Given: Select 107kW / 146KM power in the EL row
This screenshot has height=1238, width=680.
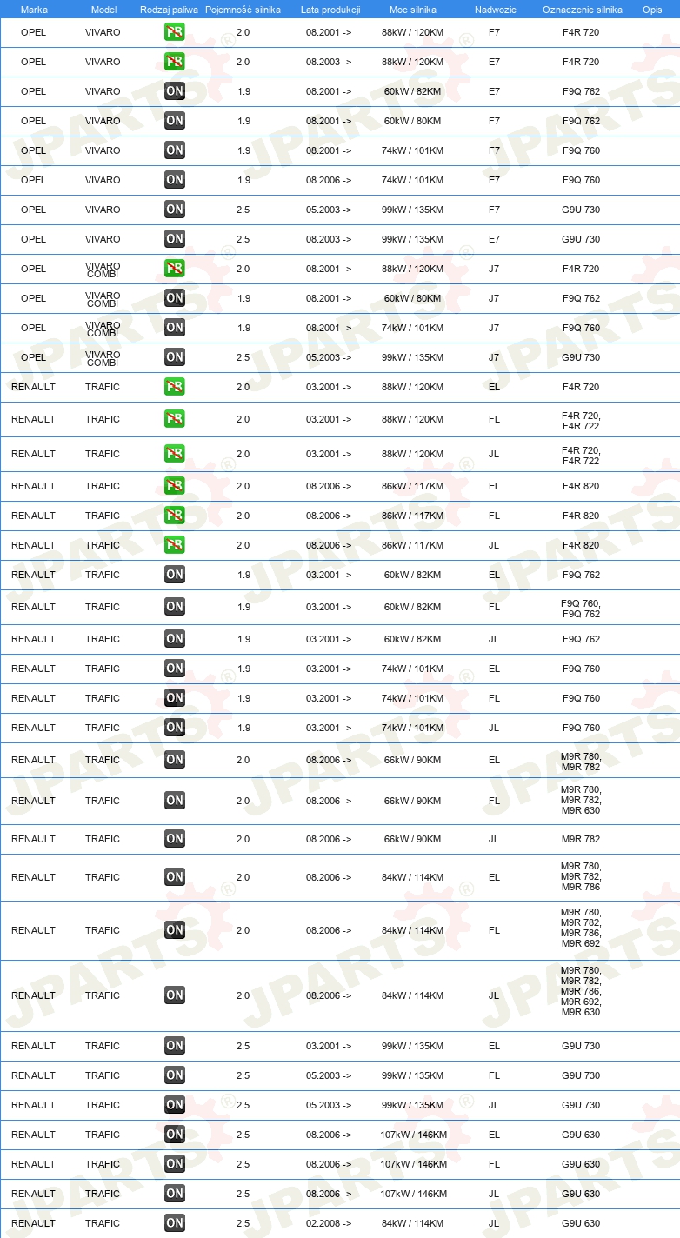Looking at the screenshot, I should [x=414, y=1135].
